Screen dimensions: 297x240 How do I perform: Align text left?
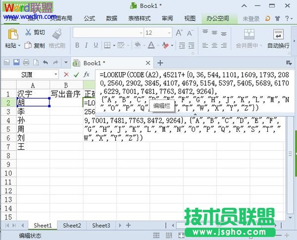(x=205, y=45)
